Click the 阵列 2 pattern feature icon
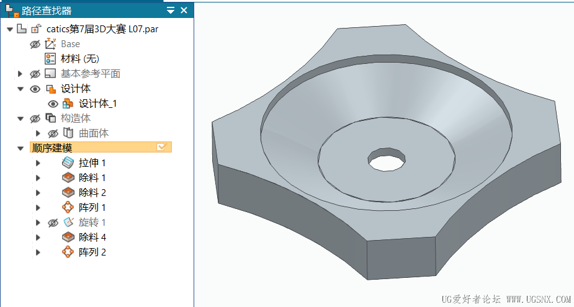Screen dimensions: 574x307 pos(68,252)
